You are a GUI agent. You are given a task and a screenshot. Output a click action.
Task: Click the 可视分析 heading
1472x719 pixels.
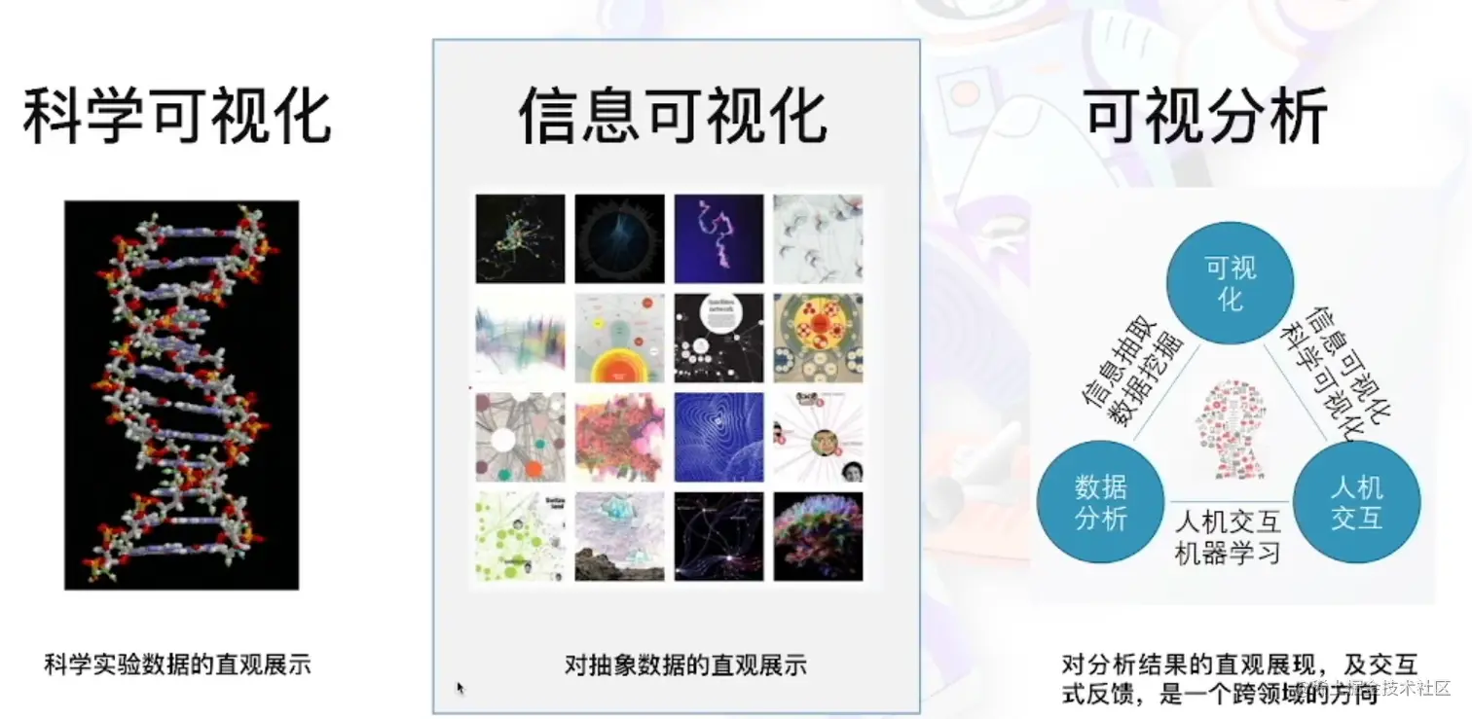pos(1207,117)
